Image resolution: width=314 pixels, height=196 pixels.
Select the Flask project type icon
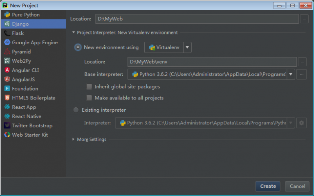click(x=7, y=33)
